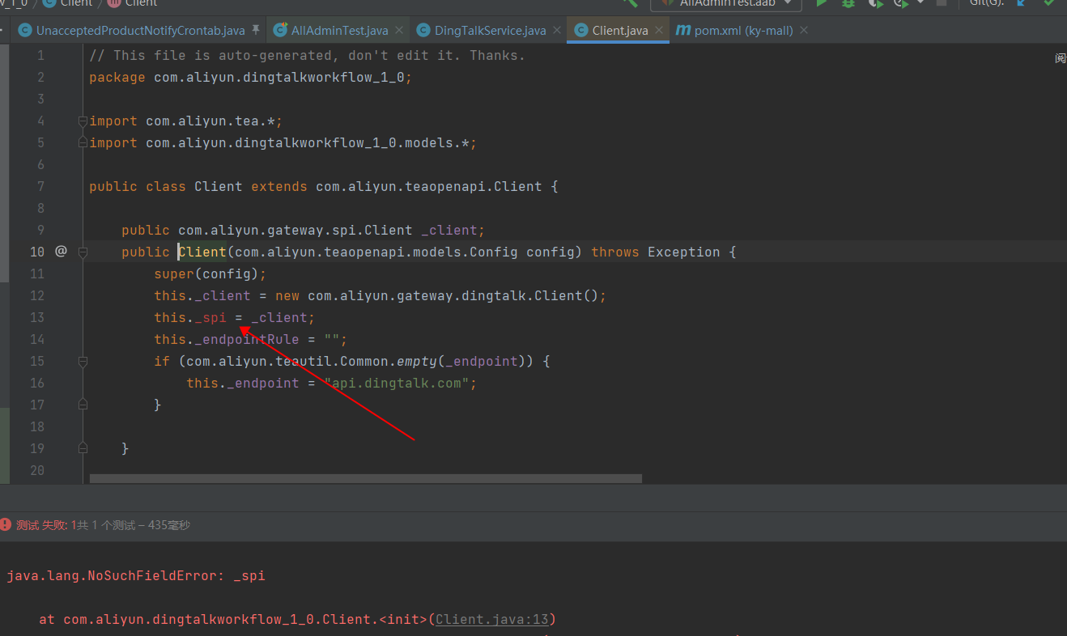Collapse the import block at line 4
This screenshot has height=636, width=1067.
[x=83, y=121]
